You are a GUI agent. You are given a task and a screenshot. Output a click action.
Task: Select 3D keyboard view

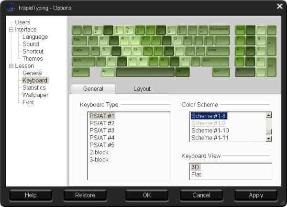(195, 167)
